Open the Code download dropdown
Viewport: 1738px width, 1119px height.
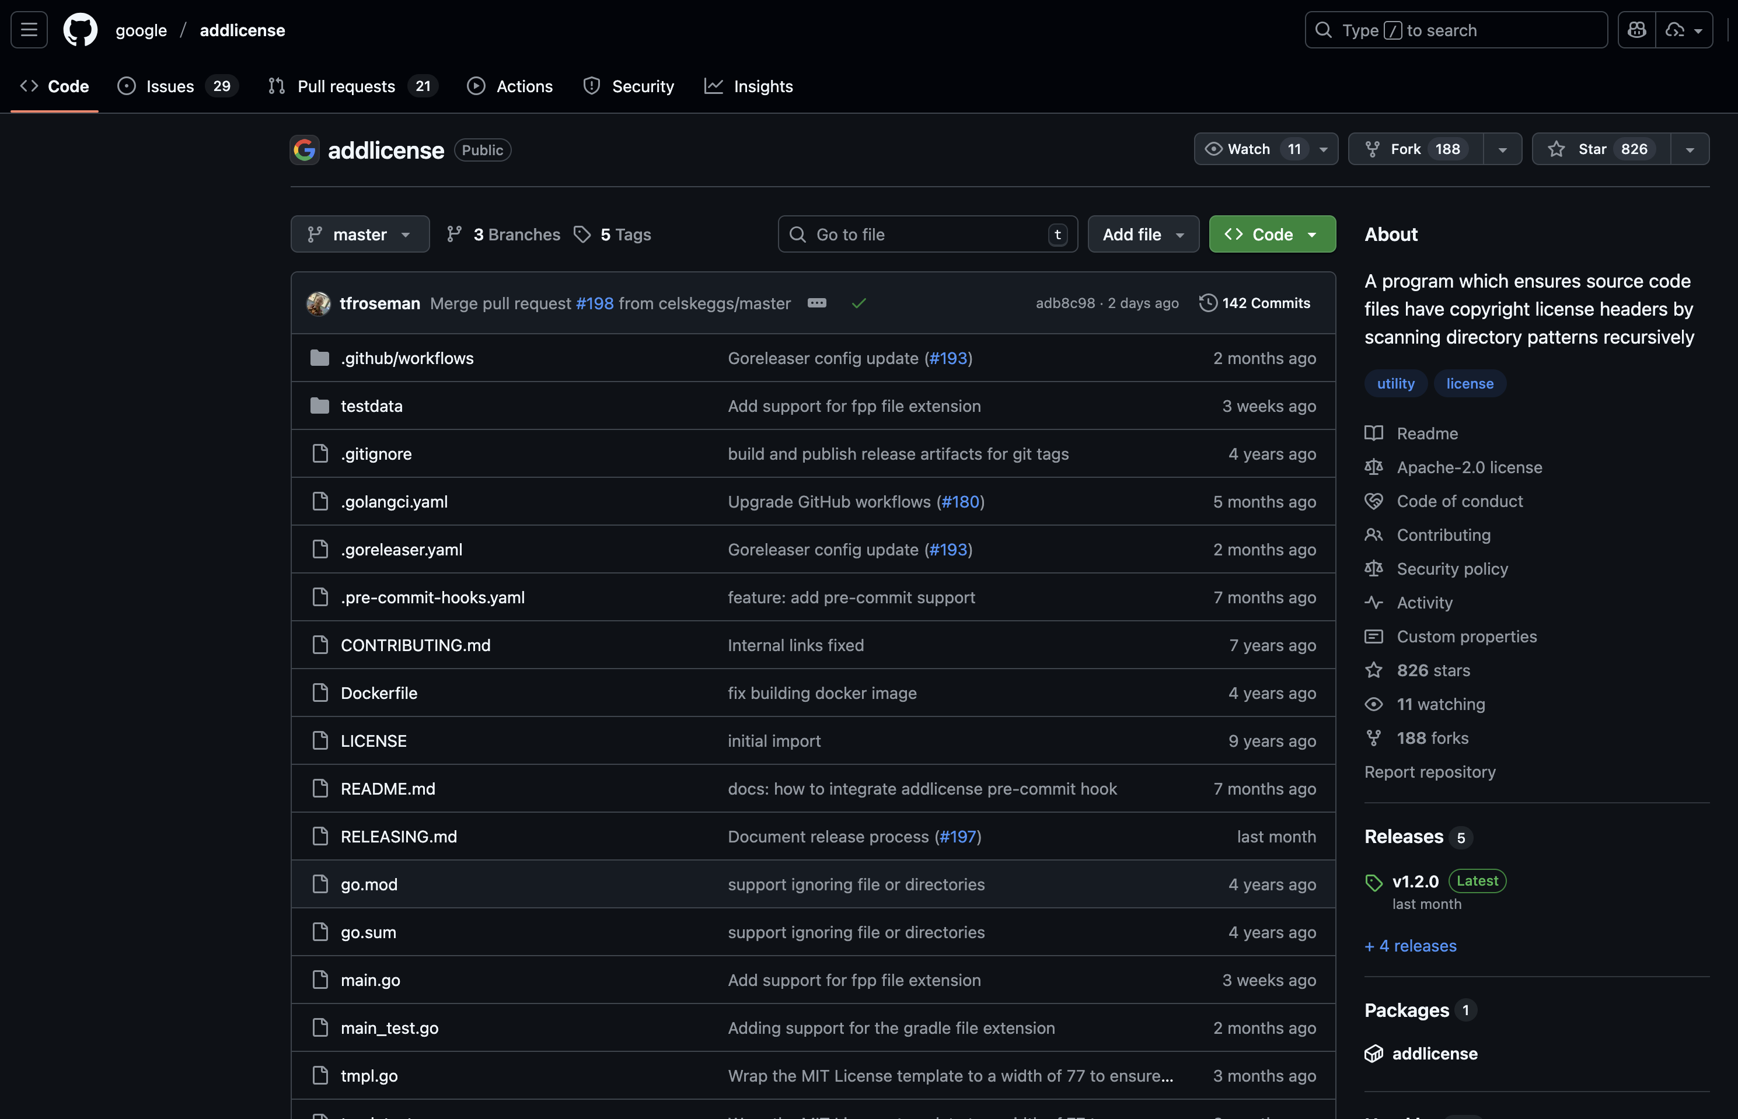1271,234
